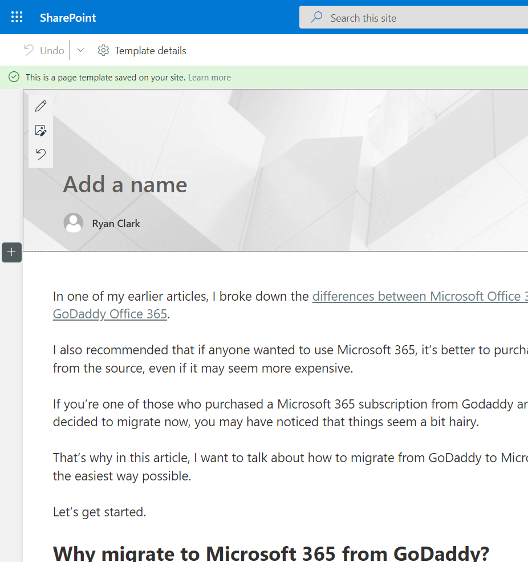This screenshot has width=528, height=562.
Task: Select the Add a name title field
Action: [125, 185]
